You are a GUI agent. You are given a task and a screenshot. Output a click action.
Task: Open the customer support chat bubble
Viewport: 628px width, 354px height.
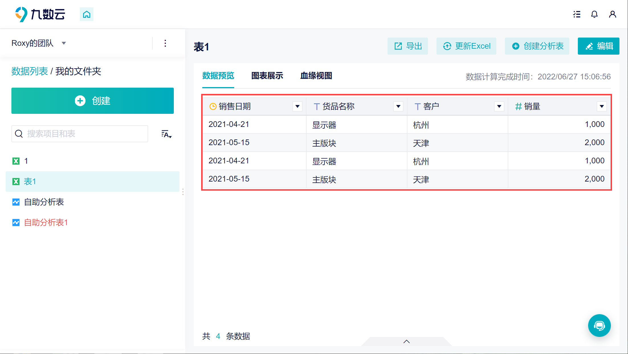600,326
